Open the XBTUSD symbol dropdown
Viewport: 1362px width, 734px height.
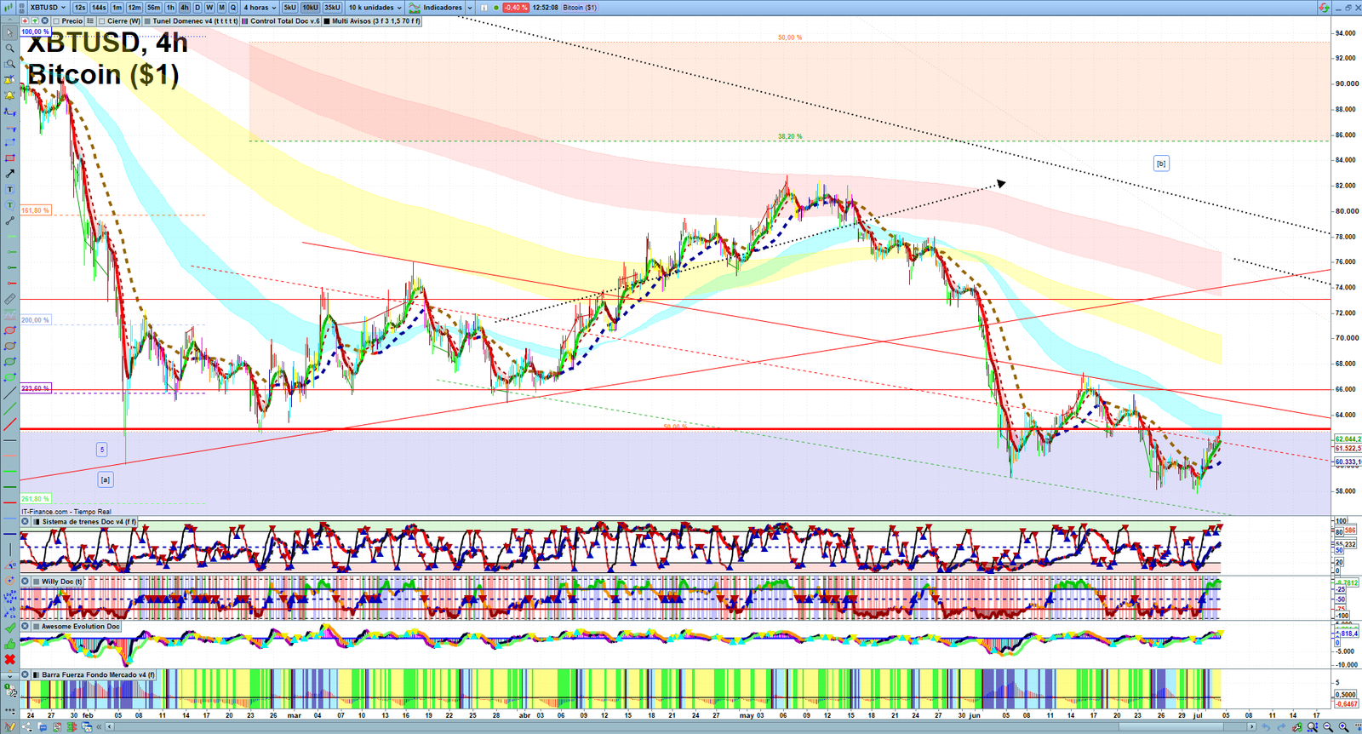[x=48, y=8]
